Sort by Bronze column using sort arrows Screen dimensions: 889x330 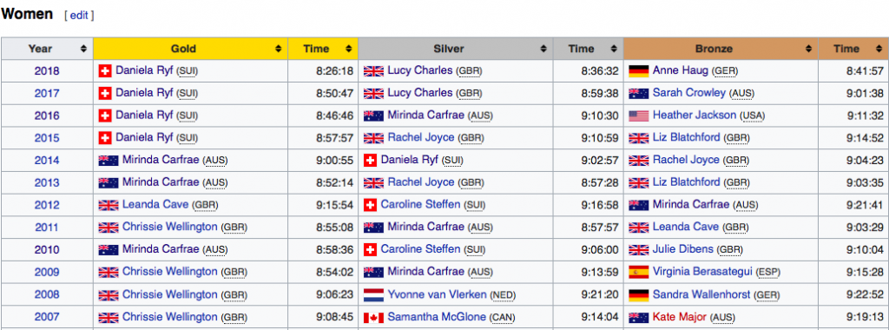[809, 49]
